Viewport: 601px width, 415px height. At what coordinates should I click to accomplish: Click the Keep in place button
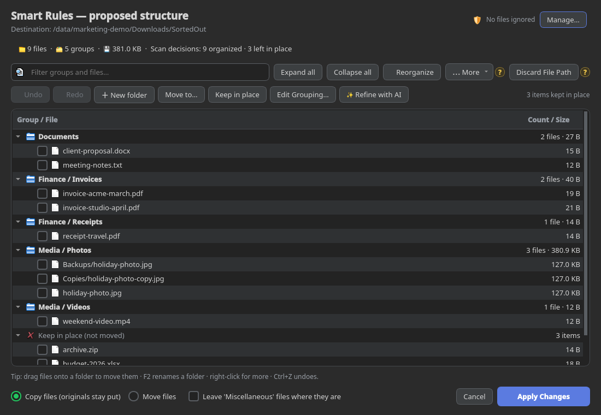tap(237, 94)
